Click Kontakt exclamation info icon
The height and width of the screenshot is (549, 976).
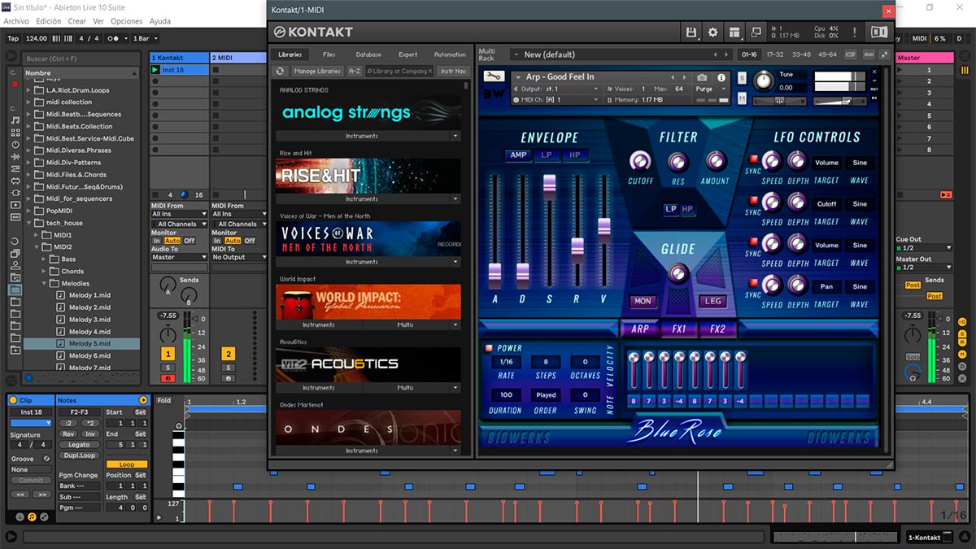click(x=855, y=32)
